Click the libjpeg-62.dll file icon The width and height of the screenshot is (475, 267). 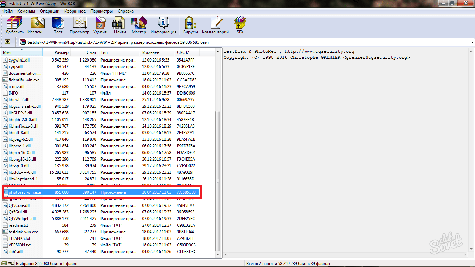click(x=5, y=139)
